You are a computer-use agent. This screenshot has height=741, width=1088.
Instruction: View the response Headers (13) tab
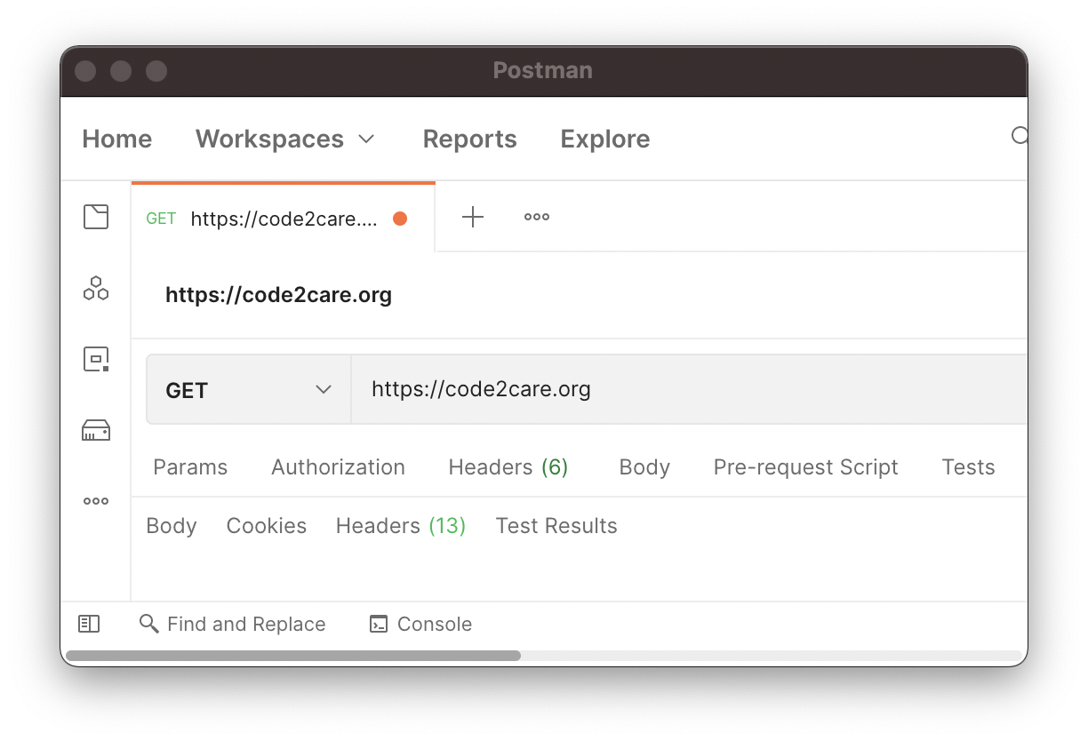tap(400, 526)
